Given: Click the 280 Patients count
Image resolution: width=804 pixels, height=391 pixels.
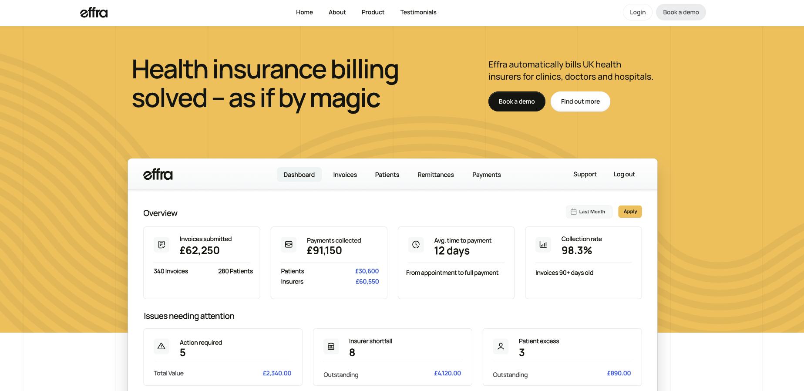Looking at the screenshot, I should tap(235, 271).
